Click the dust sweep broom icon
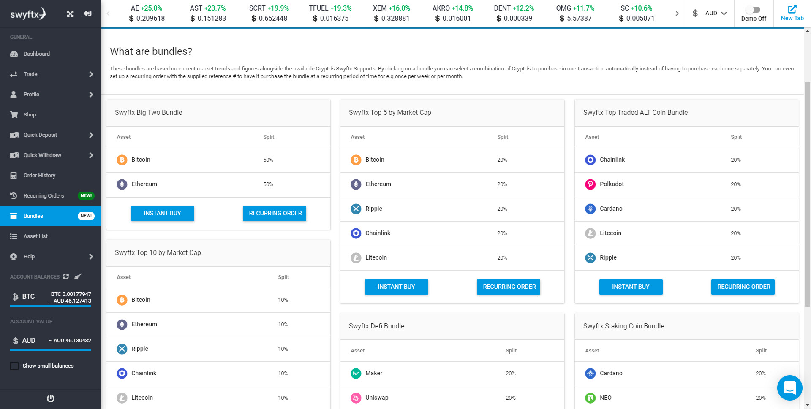 tap(78, 276)
